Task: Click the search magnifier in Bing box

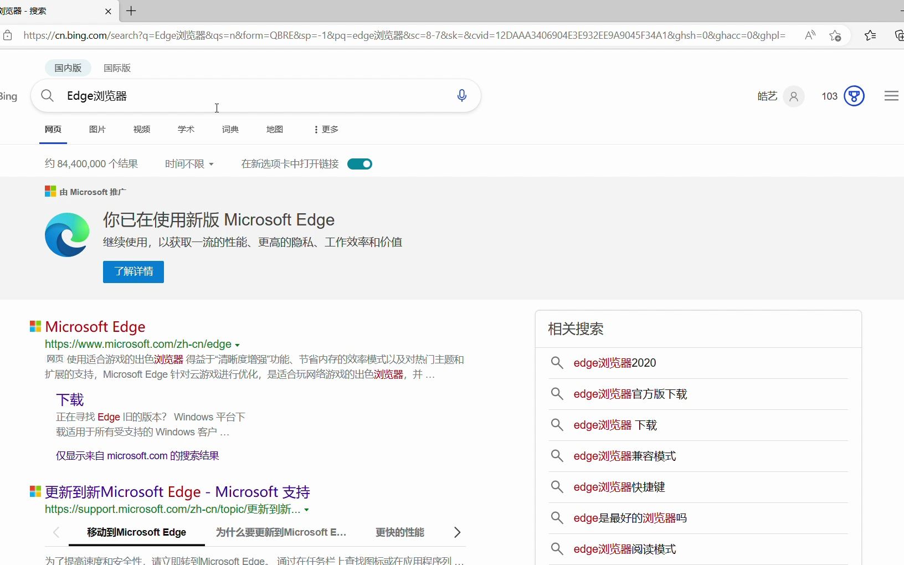Action: click(48, 96)
